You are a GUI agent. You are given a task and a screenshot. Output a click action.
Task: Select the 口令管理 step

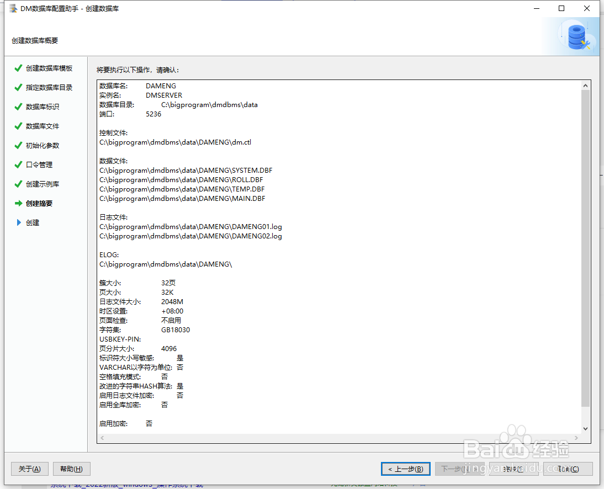pyautogui.click(x=39, y=164)
